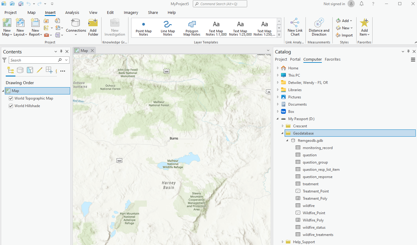Select Wildfire_Point feature class

click(x=314, y=213)
